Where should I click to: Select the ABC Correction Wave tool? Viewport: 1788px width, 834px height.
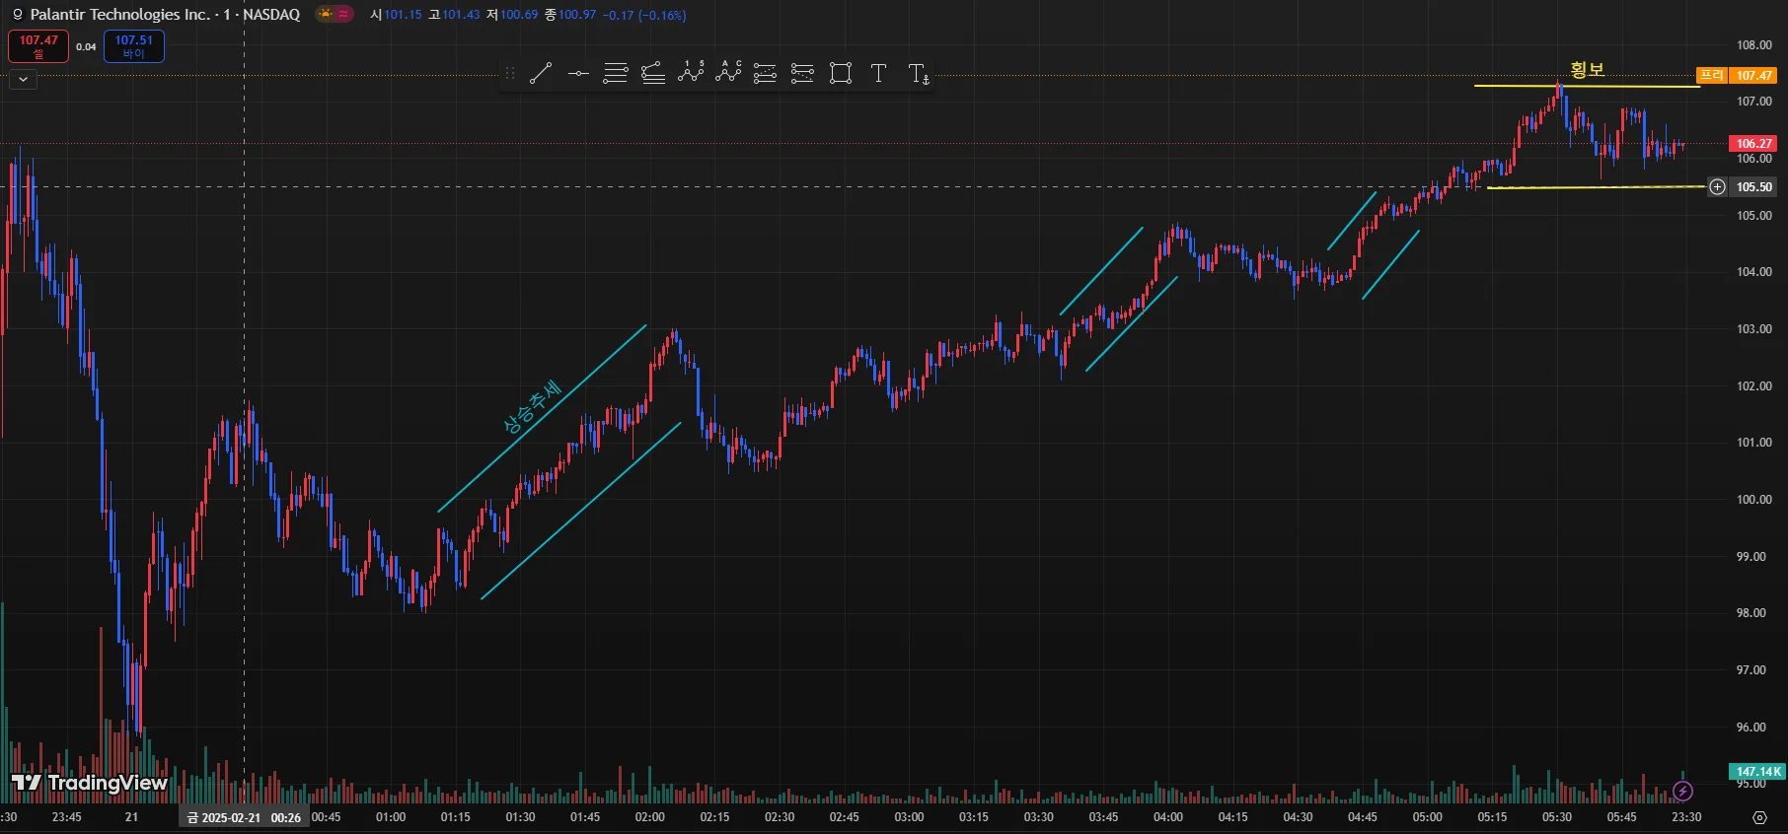point(728,72)
